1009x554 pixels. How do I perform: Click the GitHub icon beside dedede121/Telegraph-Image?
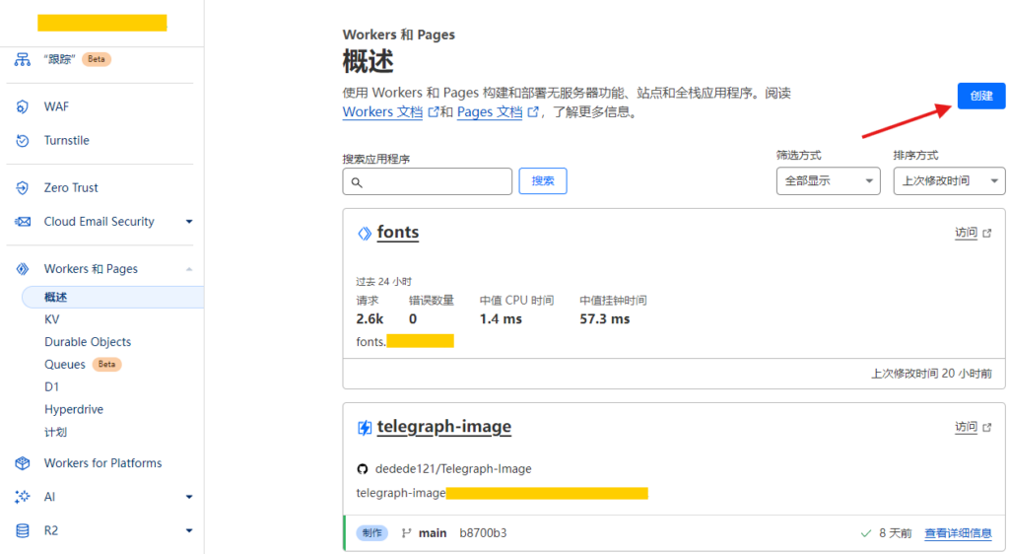363,469
